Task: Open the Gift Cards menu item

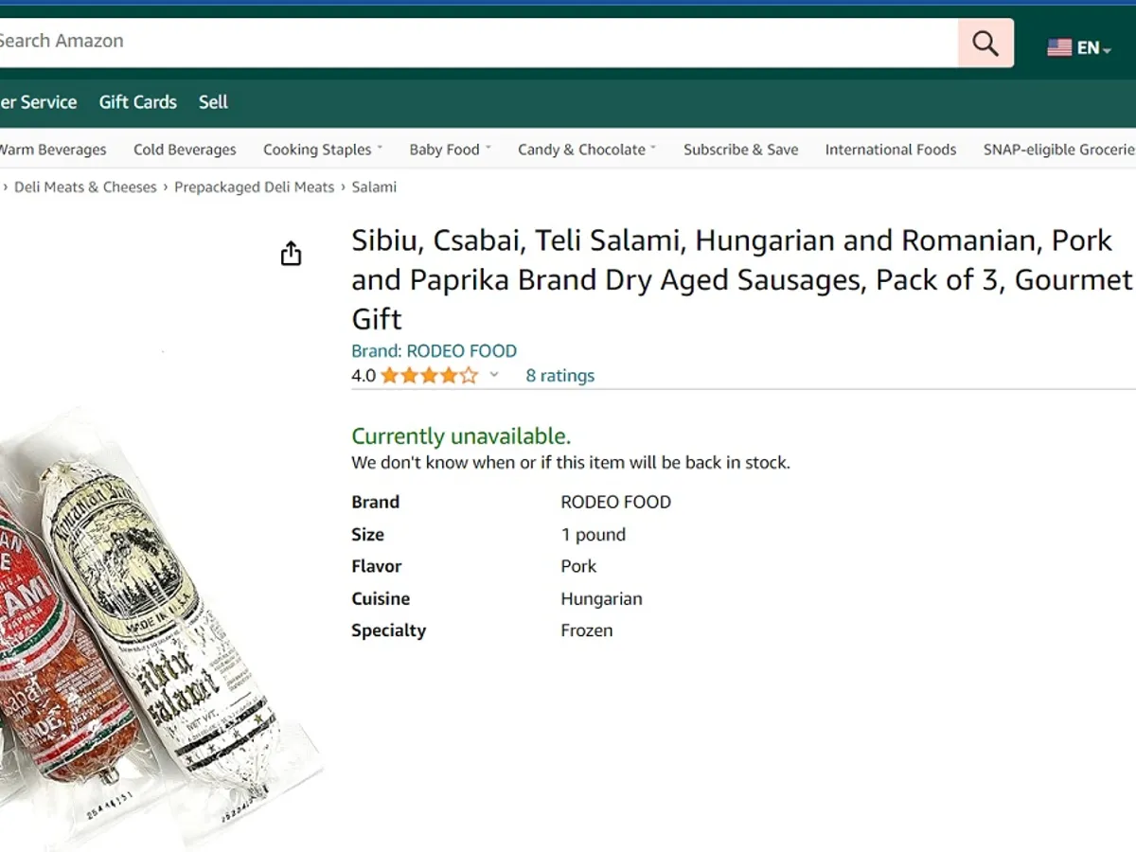Action: pyautogui.click(x=138, y=102)
